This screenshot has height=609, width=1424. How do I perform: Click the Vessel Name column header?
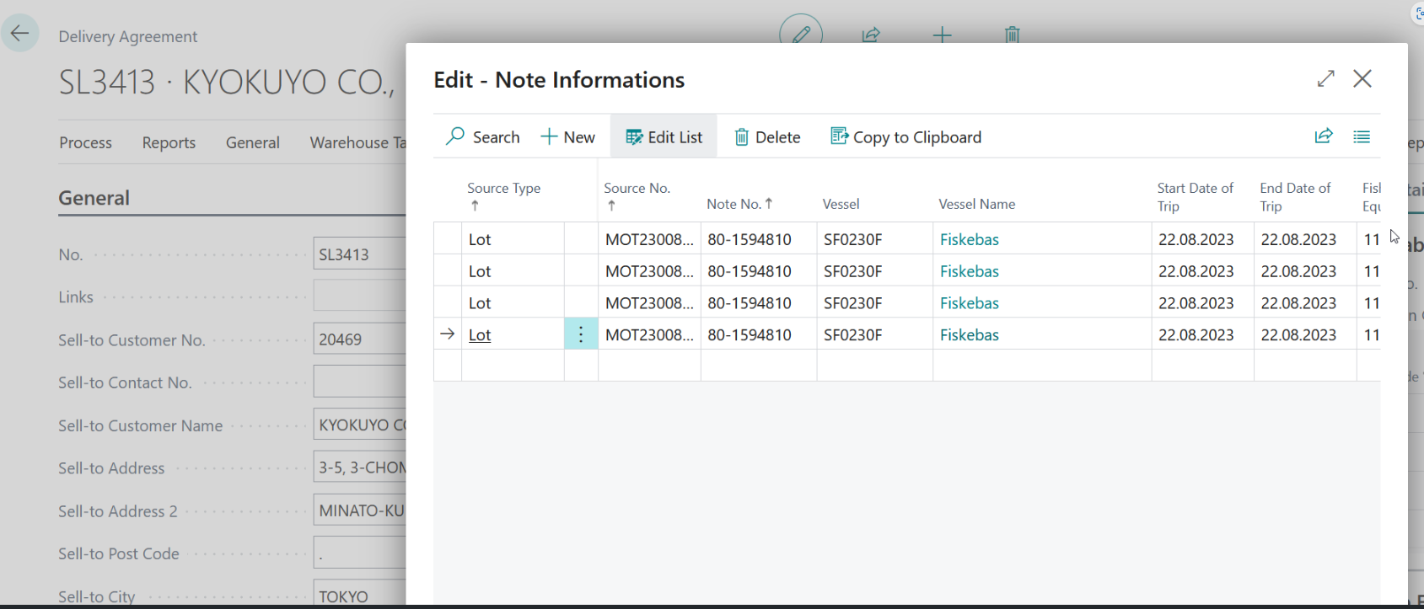(x=976, y=204)
